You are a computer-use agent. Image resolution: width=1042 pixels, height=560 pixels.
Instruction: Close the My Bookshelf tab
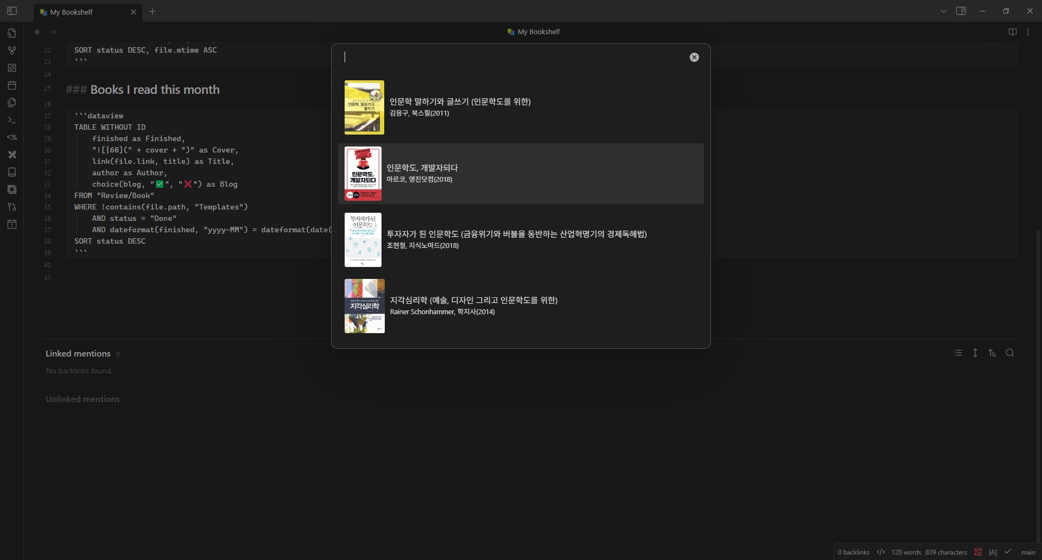coord(134,12)
